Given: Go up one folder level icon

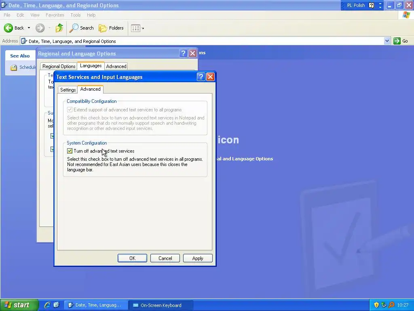Looking at the screenshot, I should (59, 28).
